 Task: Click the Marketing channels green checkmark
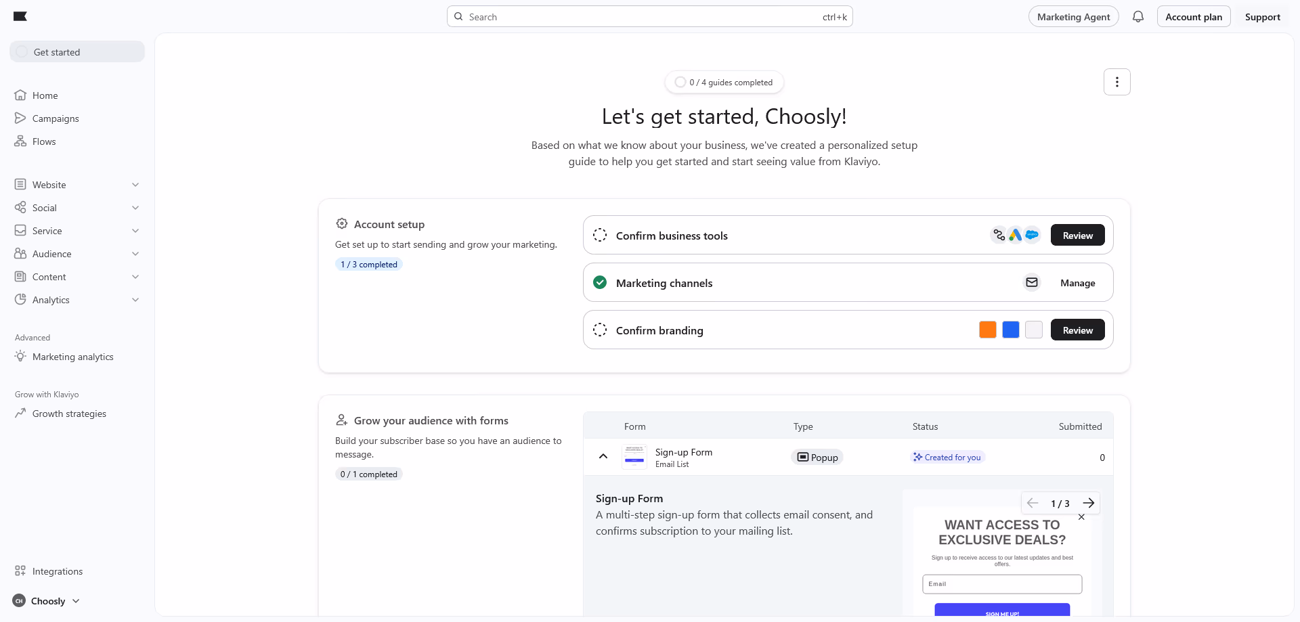(x=600, y=282)
